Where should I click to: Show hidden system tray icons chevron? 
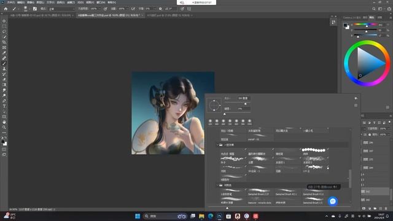click(x=327, y=216)
